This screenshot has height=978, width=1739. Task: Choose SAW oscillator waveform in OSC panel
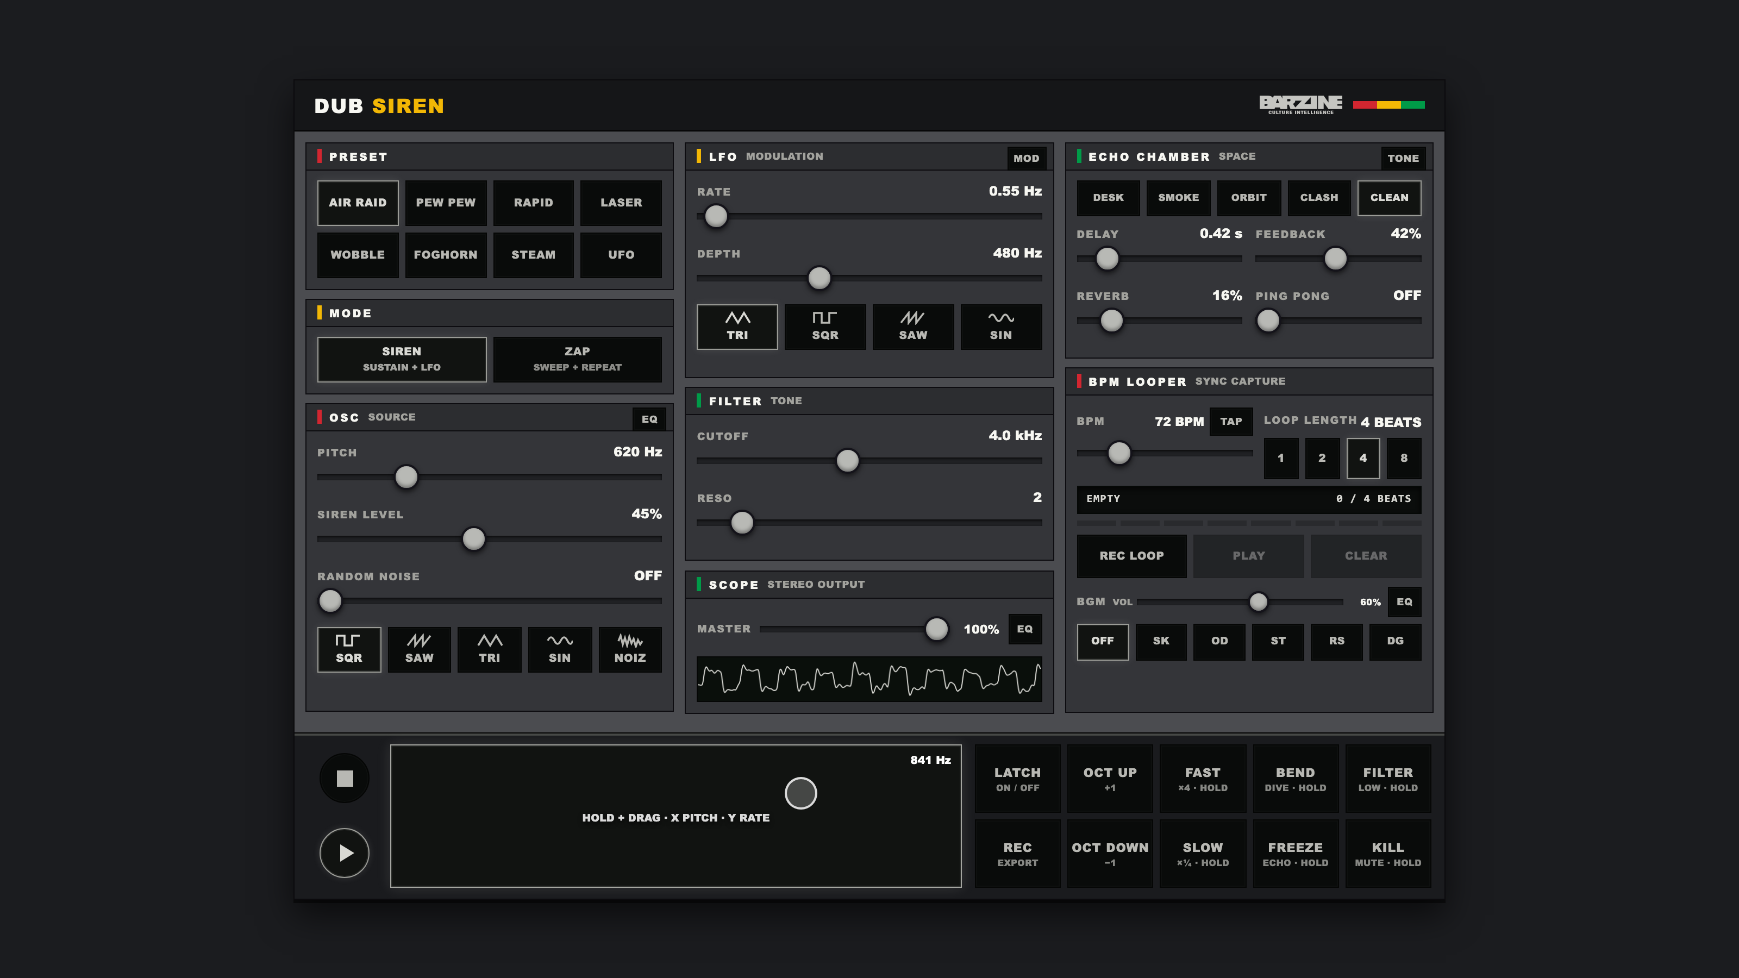[419, 649]
